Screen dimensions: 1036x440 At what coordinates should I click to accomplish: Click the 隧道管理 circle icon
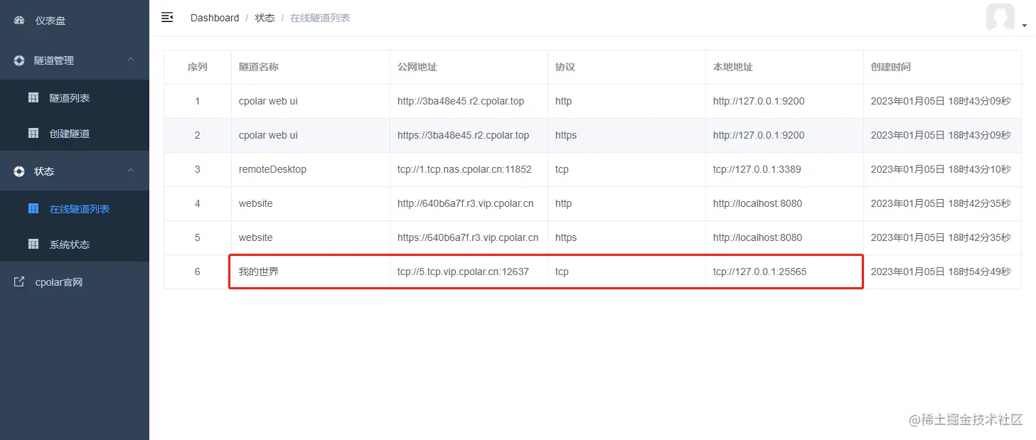pos(19,60)
